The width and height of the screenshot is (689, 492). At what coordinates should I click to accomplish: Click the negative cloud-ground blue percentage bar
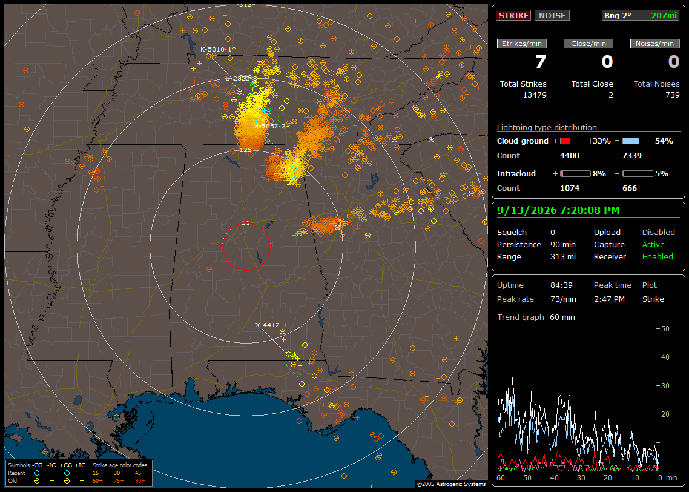(638, 141)
